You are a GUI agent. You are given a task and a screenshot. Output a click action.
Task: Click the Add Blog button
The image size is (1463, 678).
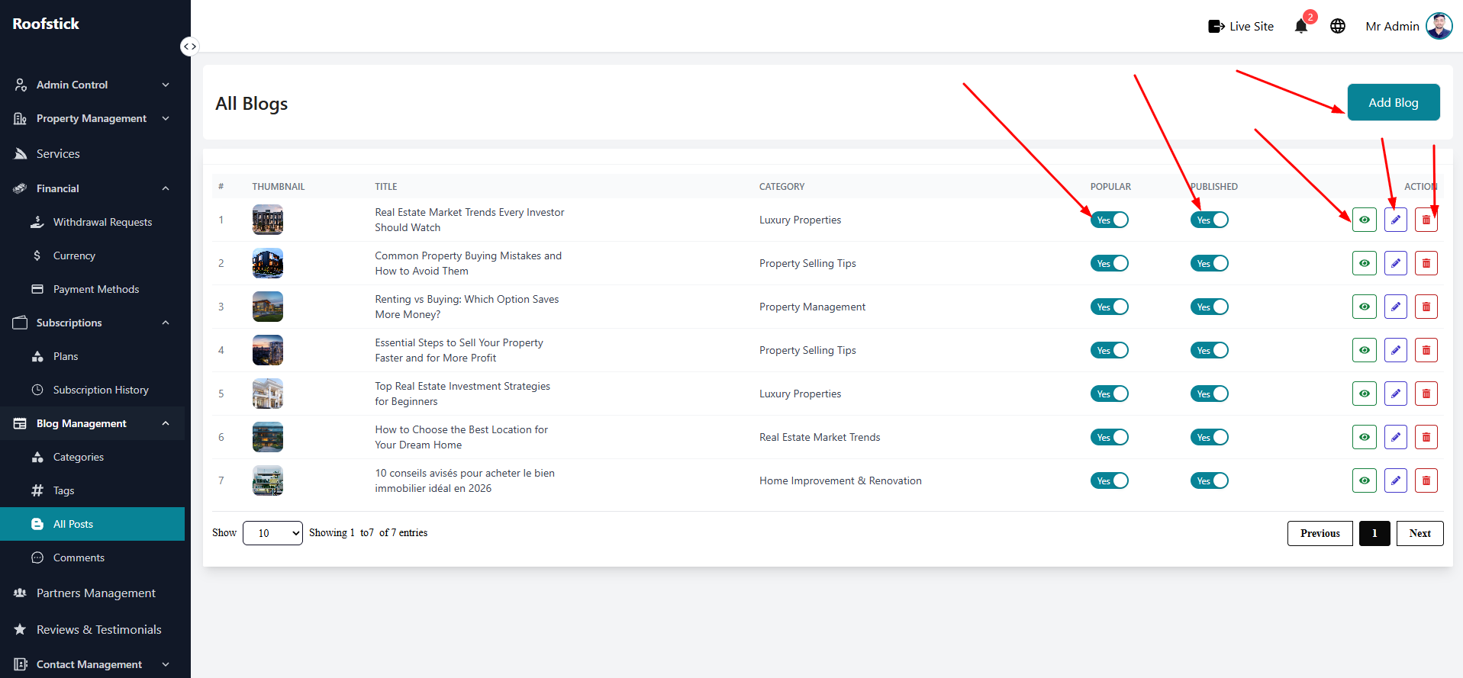(1394, 102)
